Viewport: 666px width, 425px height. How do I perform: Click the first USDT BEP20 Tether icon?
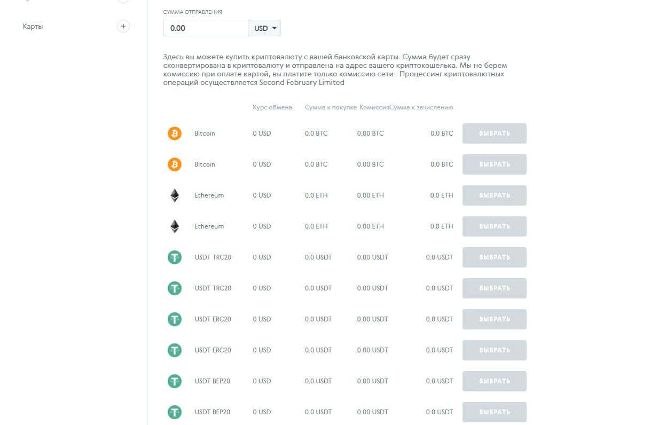click(175, 381)
